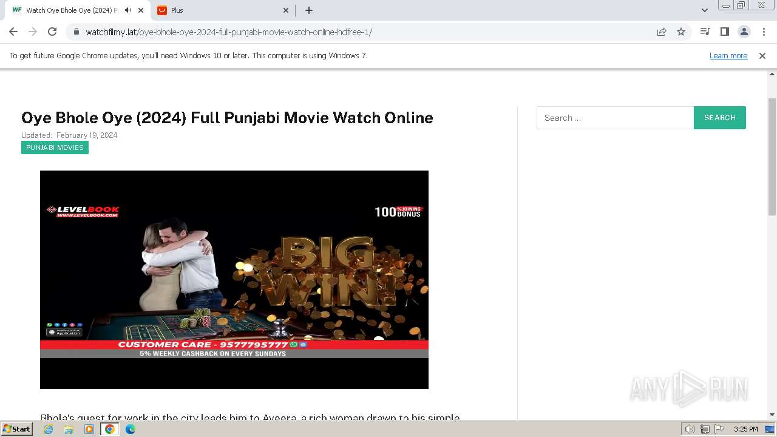Launch Microsoft Edge from the taskbar

(x=131, y=429)
